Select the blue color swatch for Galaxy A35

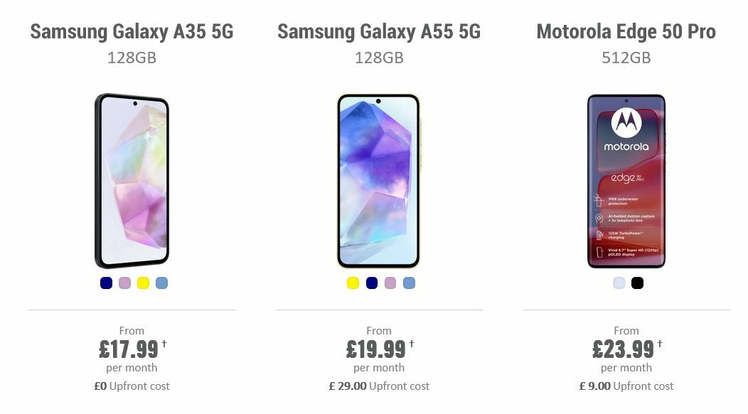click(161, 283)
